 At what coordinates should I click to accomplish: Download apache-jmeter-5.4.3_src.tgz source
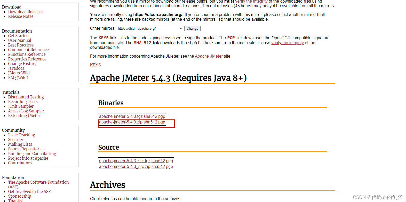tap(125, 161)
